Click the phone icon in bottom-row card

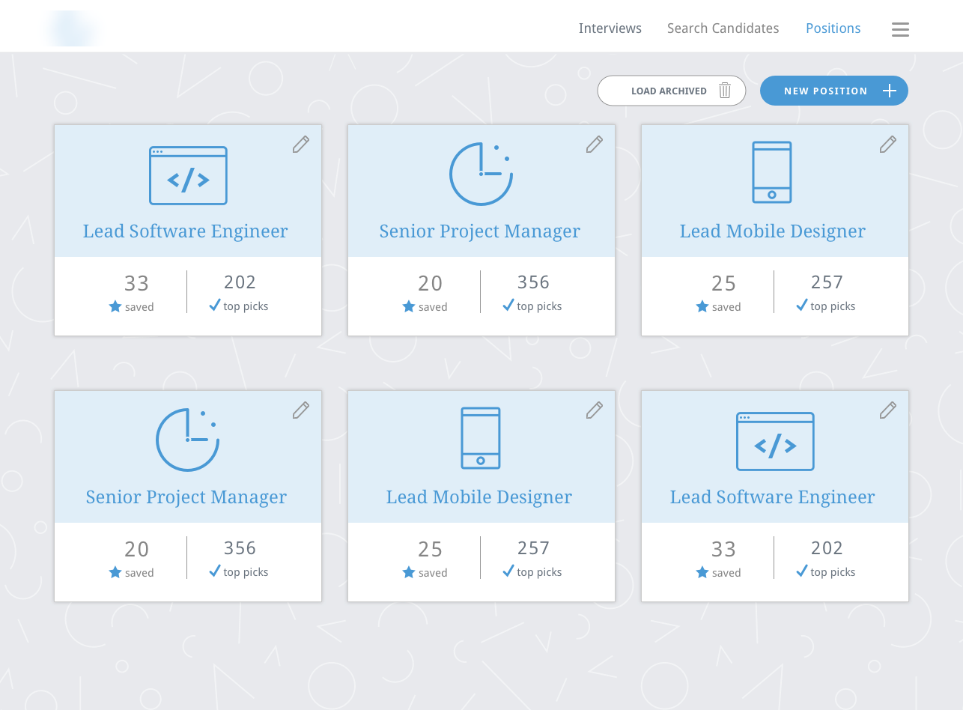pyautogui.click(x=481, y=438)
